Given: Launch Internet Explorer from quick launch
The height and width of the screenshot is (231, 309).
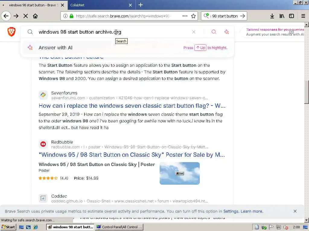Looking at the screenshot, I should coord(36,227).
